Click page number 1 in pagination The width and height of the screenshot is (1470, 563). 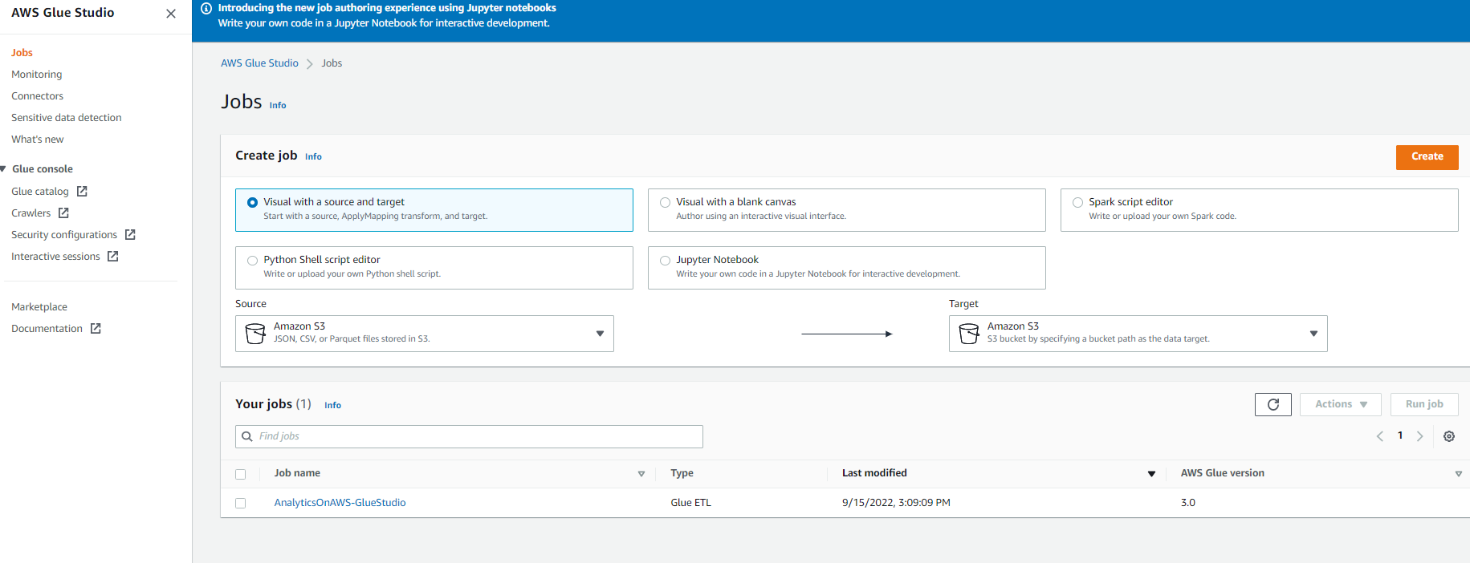pos(1400,435)
